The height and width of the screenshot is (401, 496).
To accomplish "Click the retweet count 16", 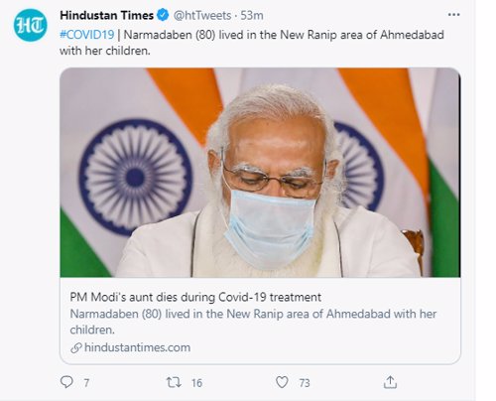I will (x=196, y=383).
